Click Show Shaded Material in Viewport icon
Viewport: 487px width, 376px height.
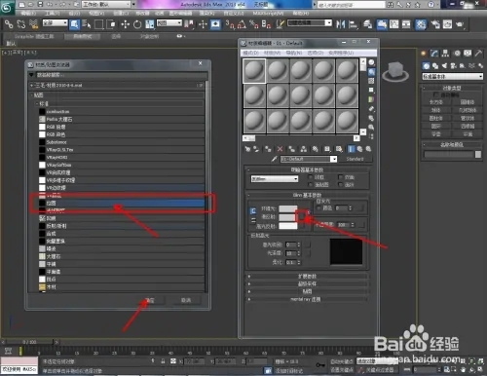pyautogui.click(x=339, y=149)
